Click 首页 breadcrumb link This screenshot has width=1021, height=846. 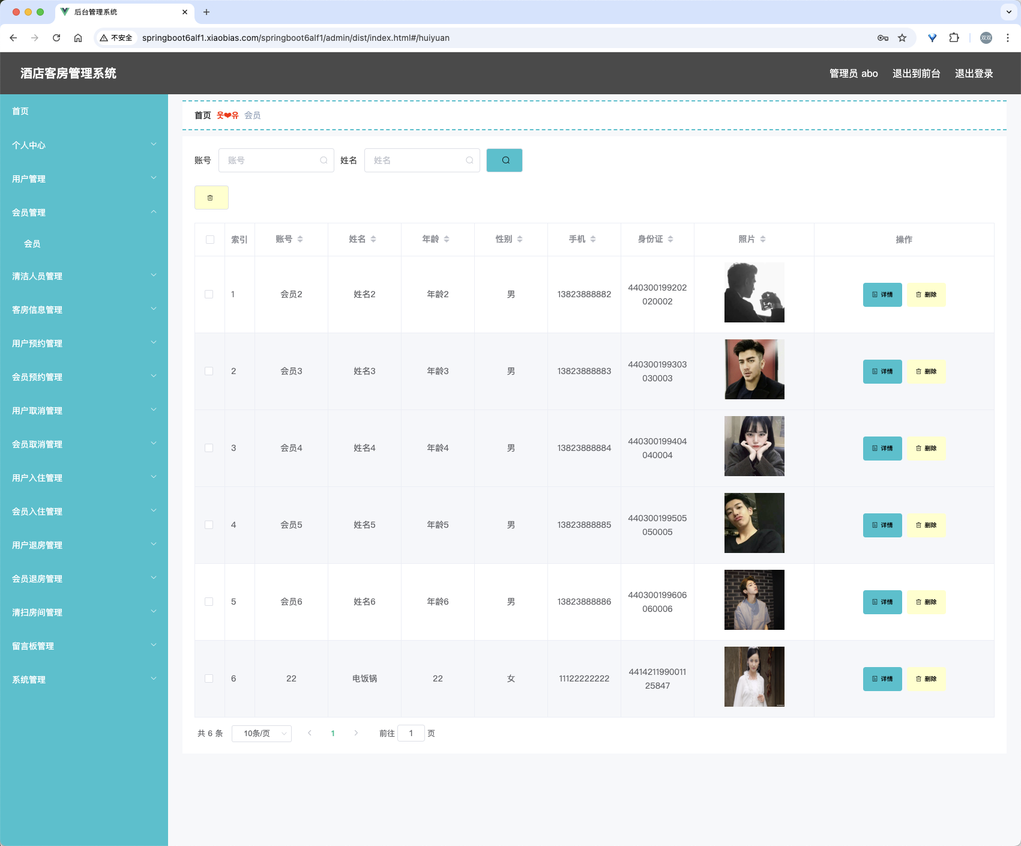(203, 115)
